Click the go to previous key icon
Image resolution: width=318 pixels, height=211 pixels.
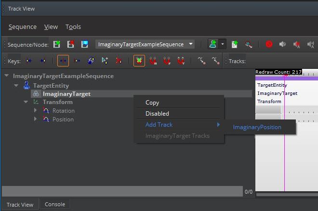click(x=29, y=61)
